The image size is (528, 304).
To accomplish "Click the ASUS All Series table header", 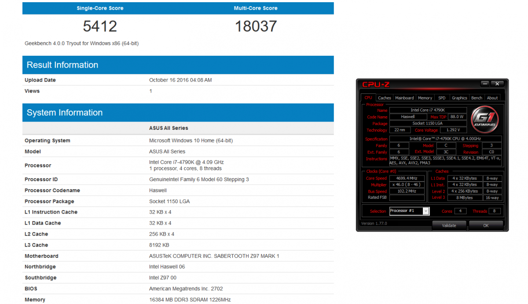I will [x=169, y=128].
